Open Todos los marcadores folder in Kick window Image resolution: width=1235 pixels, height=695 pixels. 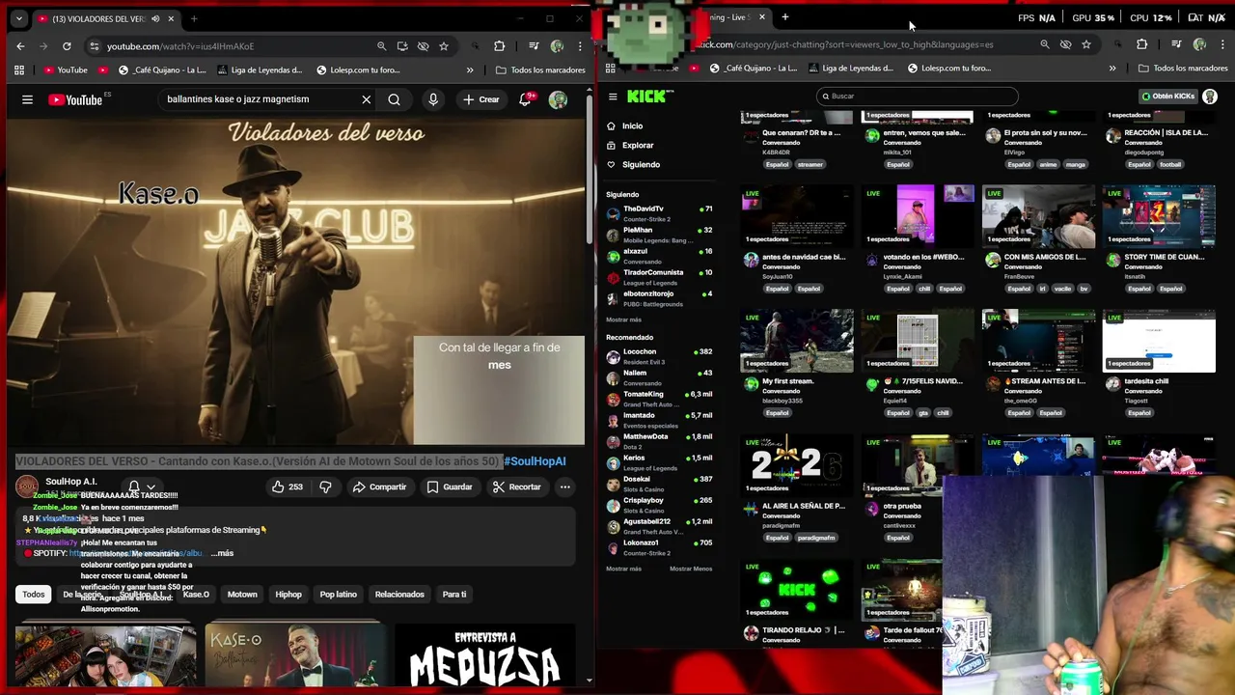(1183, 69)
